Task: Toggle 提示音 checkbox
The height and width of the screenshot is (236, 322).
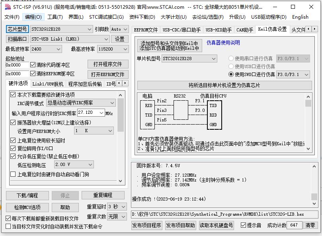Action: (243, 225)
